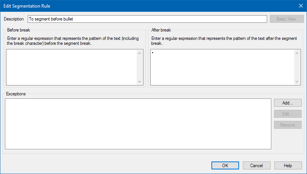Click inside the After break regex box
The width and height of the screenshot is (307, 174).
pyautogui.click(x=222, y=67)
